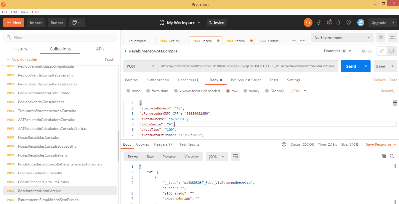
Task: Copy response using the copy icon
Action: click(384, 156)
